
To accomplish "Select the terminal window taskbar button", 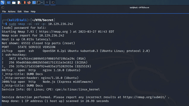I will (53, 3).
